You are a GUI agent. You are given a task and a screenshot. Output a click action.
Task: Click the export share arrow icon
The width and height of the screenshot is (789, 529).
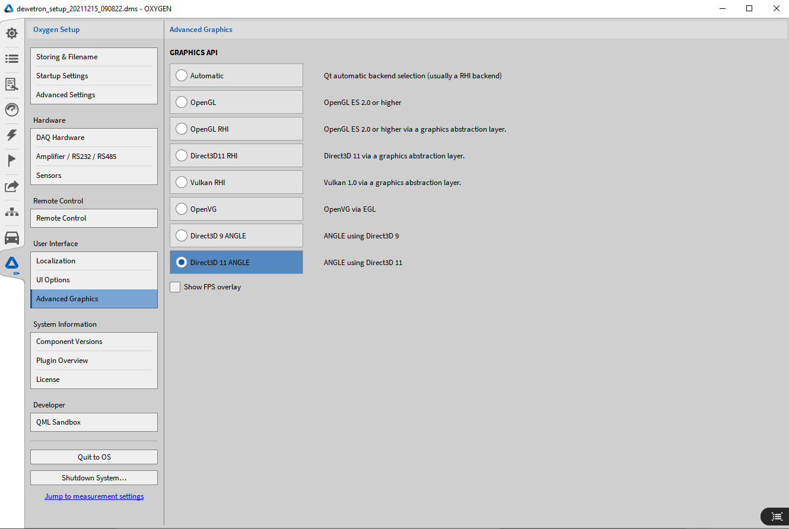click(12, 186)
